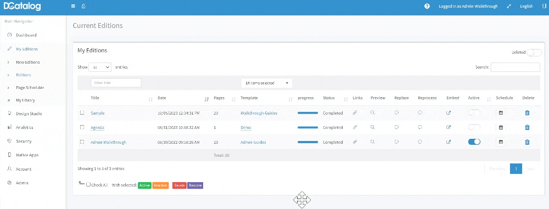Go to Dashboard in navigation
The image size is (549, 209).
(26, 35)
